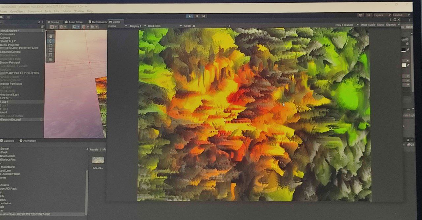Select the Scale tool in Scene view
Screen dimensions: 422x220
[x=51, y=50]
